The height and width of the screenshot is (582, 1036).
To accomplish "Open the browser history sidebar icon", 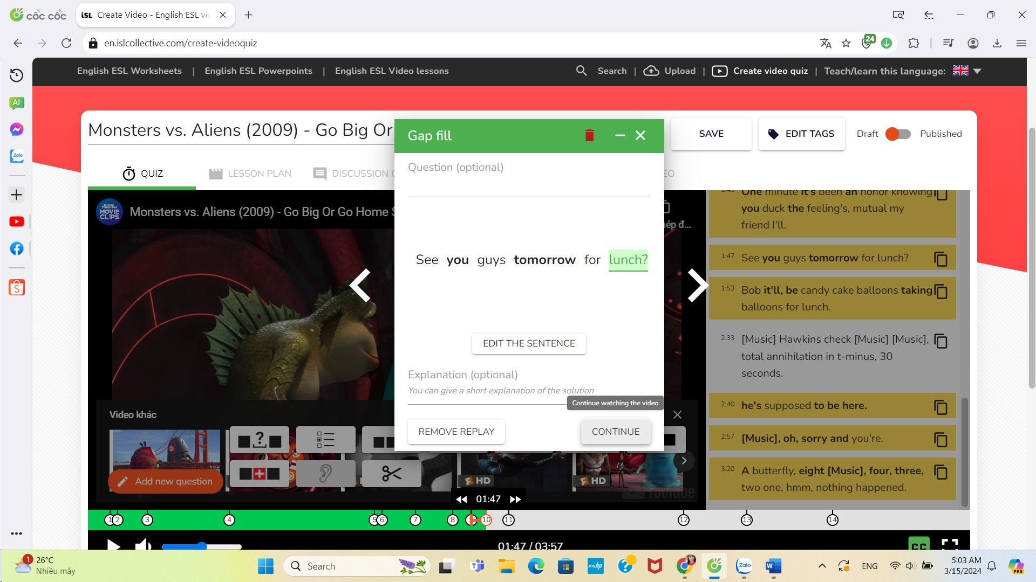I will [x=17, y=75].
